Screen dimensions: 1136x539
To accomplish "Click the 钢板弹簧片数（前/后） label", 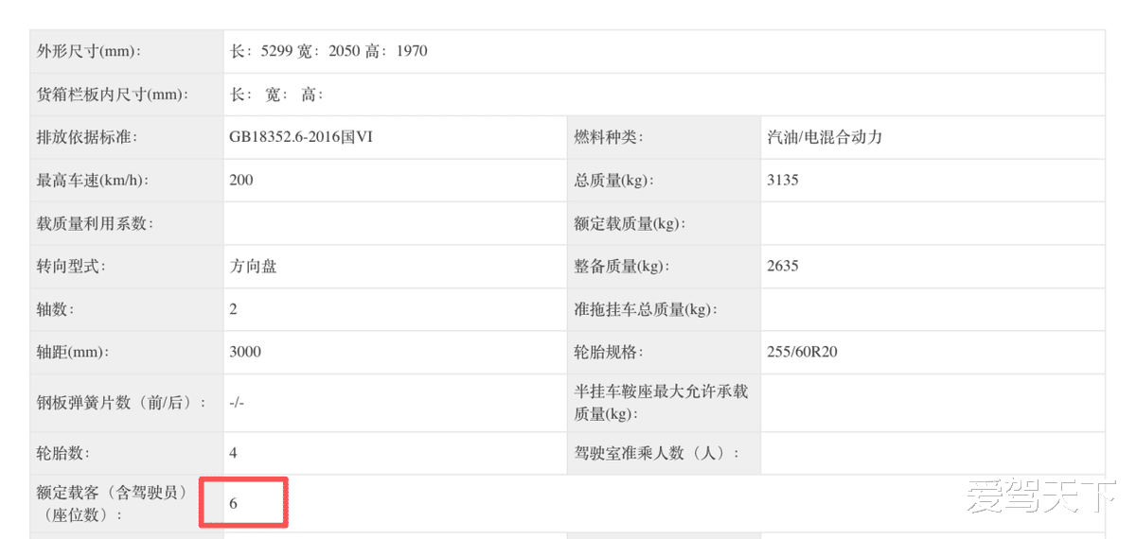I will [x=121, y=402].
